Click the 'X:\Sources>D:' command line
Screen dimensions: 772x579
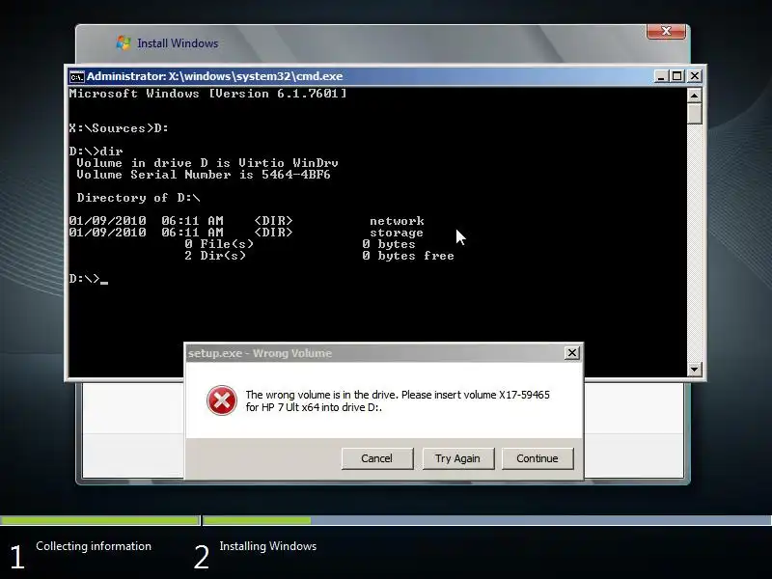pos(119,128)
